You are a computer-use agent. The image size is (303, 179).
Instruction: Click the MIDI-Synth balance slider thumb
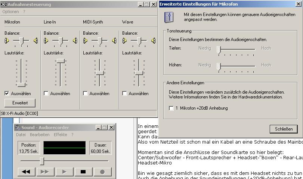(x=100, y=41)
